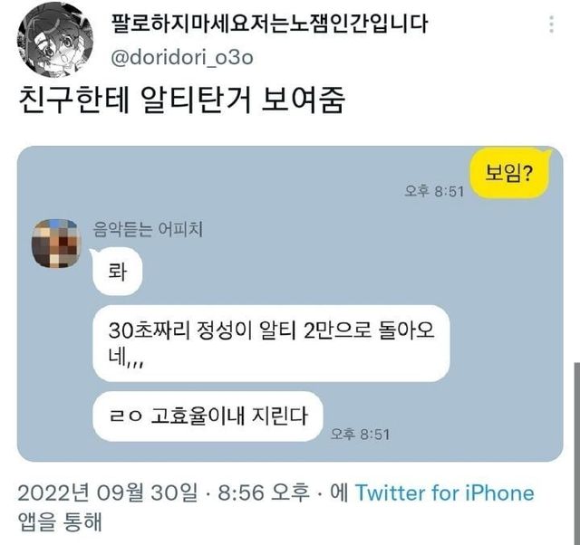
Task: Click the 오후 8:51 timestamp beside 보임?
Action: point(433,191)
